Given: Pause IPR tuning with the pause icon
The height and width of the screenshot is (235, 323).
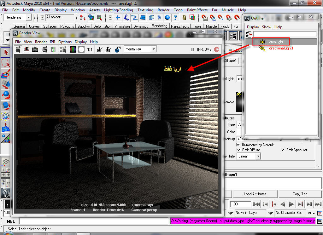Looking at the screenshot, I should pos(193,49).
